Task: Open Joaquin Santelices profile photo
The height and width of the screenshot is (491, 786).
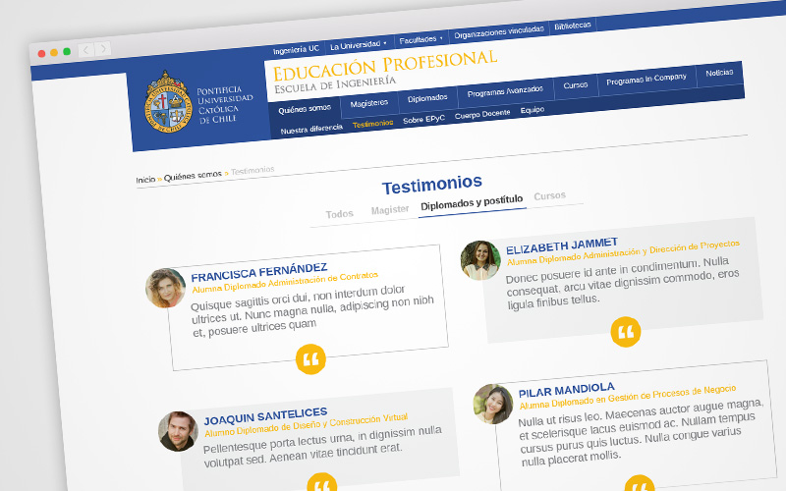Action: (x=178, y=431)
